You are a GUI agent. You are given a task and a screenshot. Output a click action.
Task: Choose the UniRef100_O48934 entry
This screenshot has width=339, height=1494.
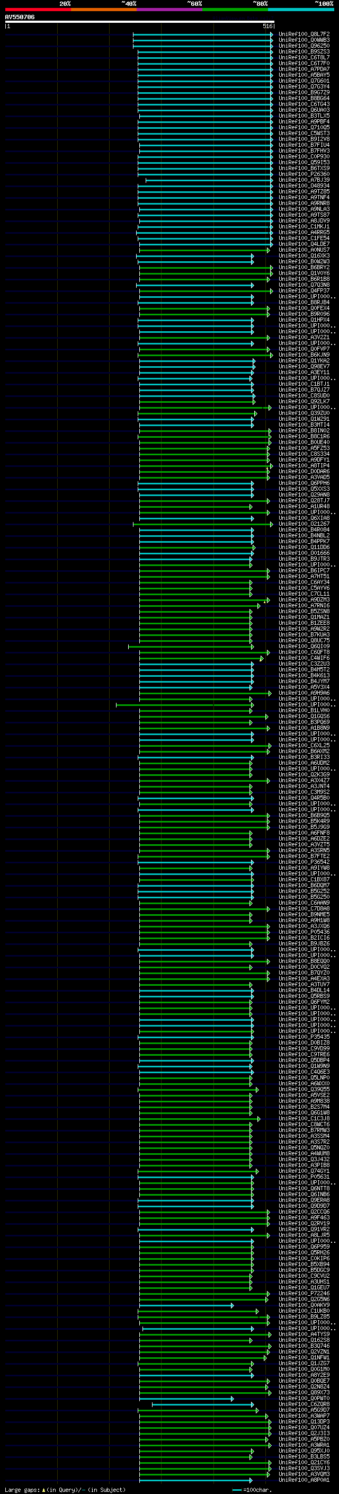[304, 185]
